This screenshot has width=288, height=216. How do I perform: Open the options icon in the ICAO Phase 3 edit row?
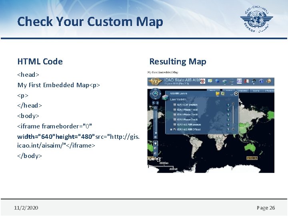click(x=228, y=120)
